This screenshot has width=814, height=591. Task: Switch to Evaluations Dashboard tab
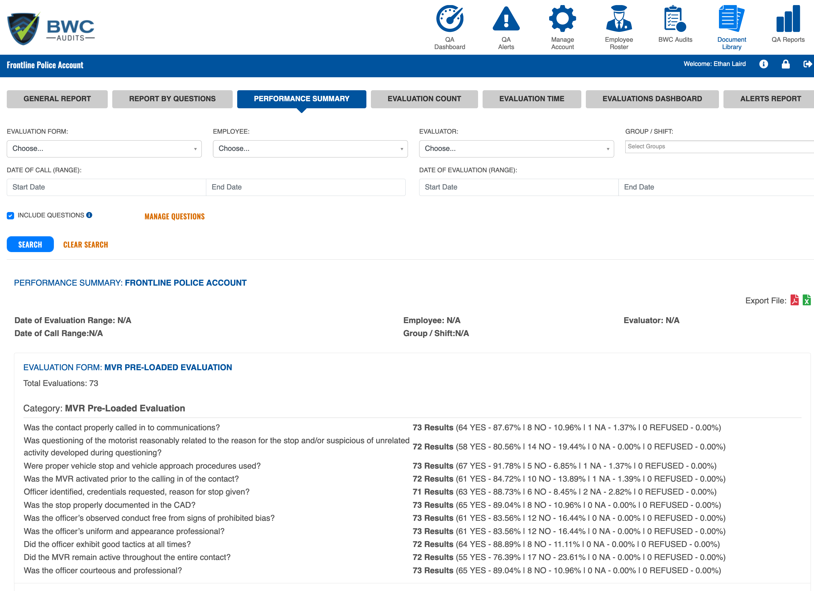[x=652, y=99]
